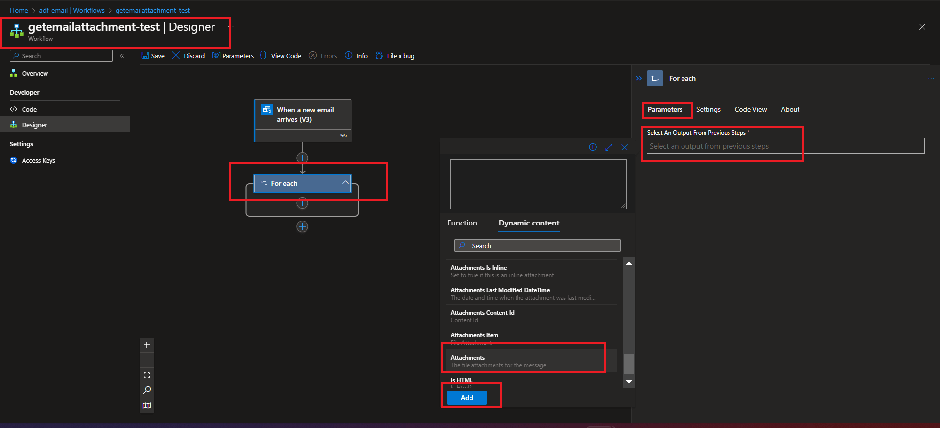Open the canvas search magnifier icon

click(x=147, y=390)
